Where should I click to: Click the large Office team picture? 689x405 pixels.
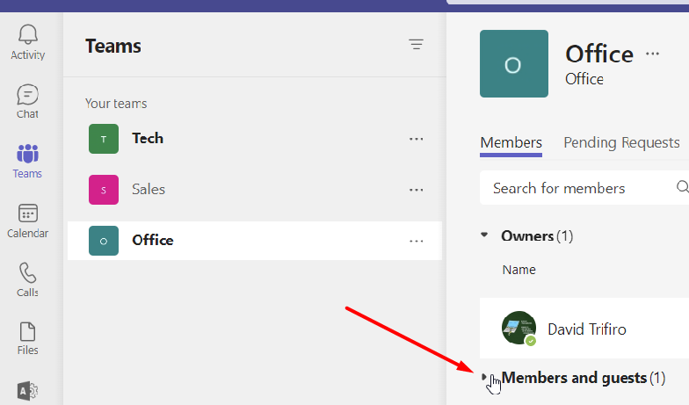click(x=514, y=63)
